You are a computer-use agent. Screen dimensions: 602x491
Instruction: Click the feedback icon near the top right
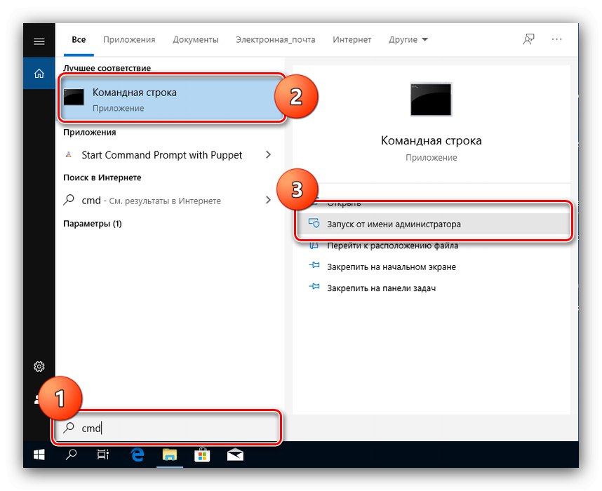[528, 39]
